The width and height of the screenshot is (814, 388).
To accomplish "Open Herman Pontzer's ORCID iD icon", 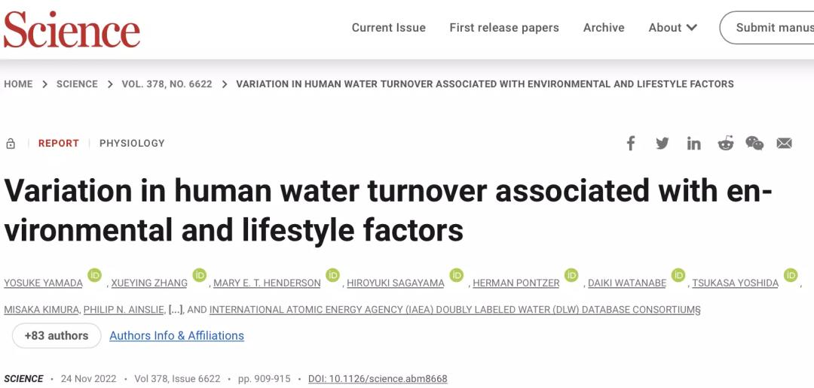I will point(571,276).
